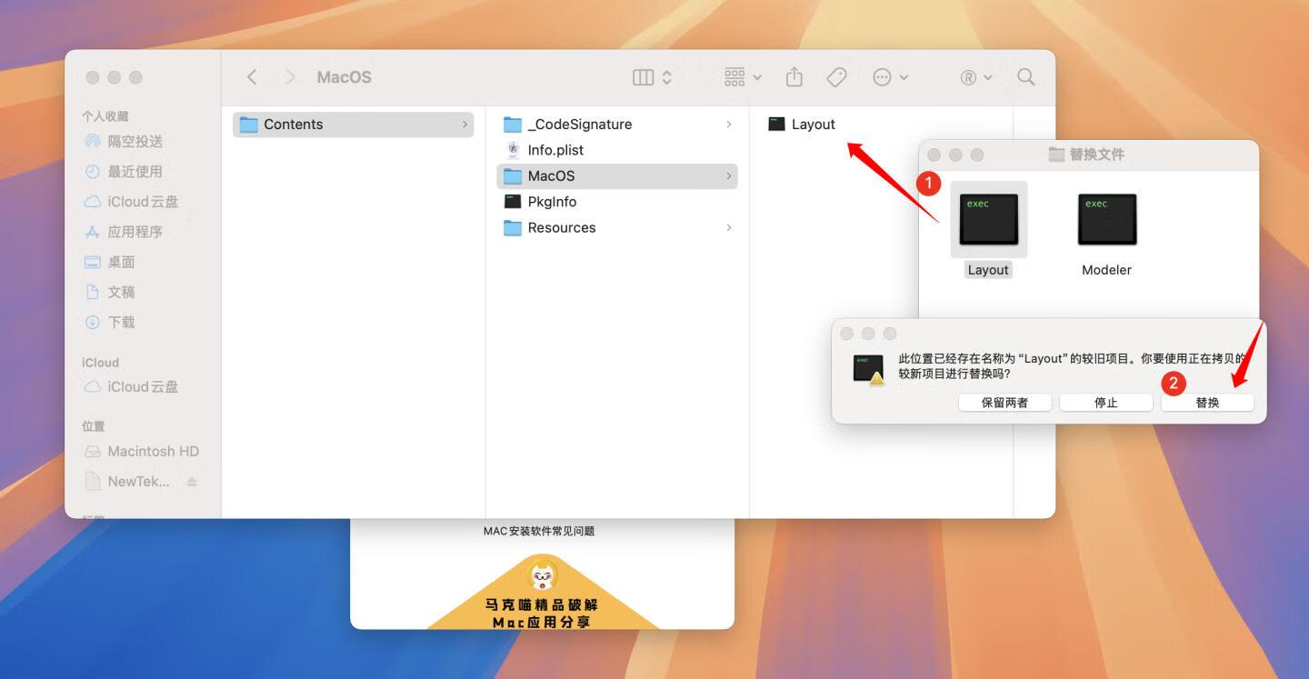Click the cat logo in background window

(x=543, y=574)
